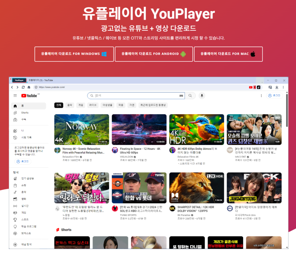This screenshot has height=253, width=296.
Task: Open the Norway 4K video thumbnail
Action: coord(81,129)
